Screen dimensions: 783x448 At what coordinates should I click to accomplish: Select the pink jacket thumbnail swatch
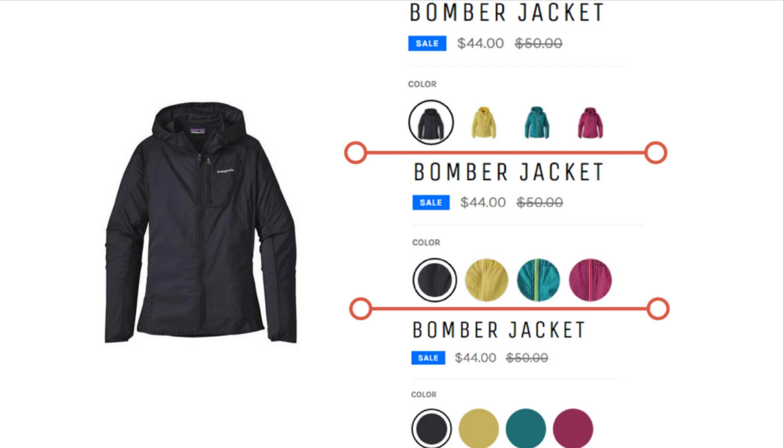[x=591, y=123]
